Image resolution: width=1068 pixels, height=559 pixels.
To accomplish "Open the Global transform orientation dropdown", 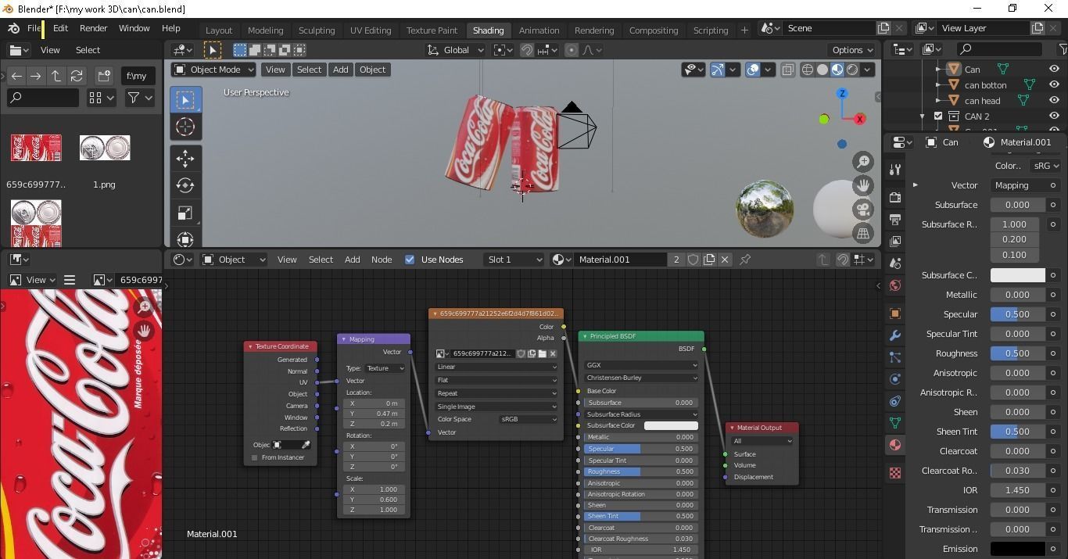I will (x=457, y=50).
